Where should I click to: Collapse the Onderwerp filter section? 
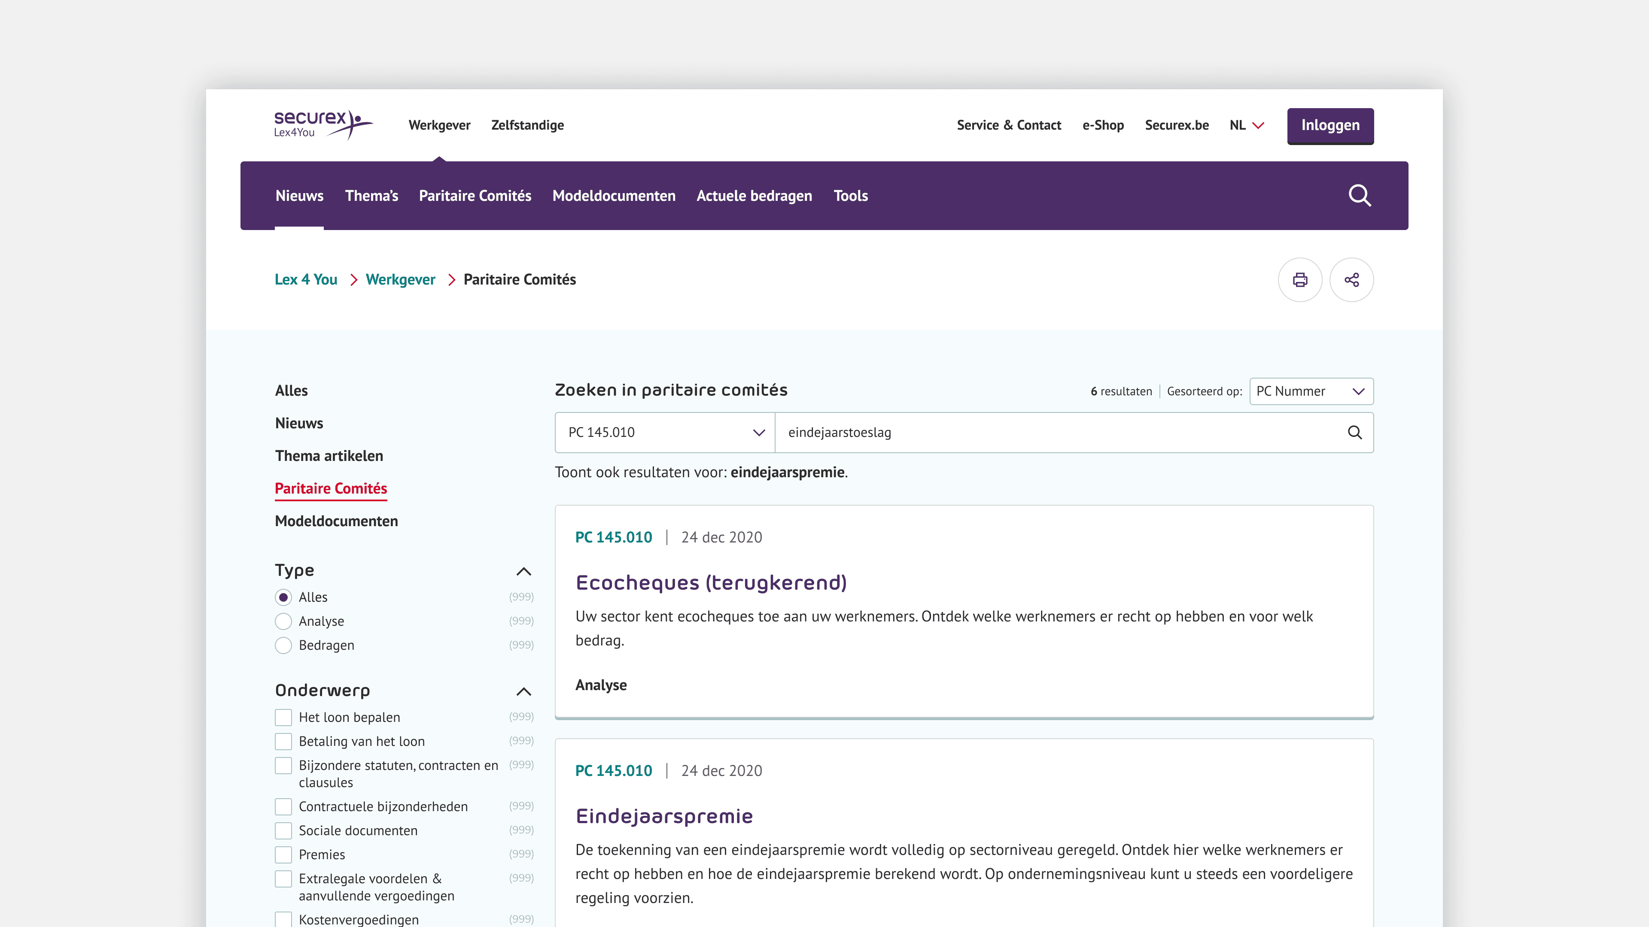click(523, 691)
